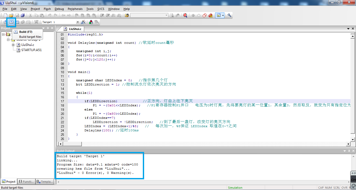The height and width of the screenshot is (190, 356).
Task: Open the Target 1 selection dropdown
Action: [x=78, y=22]
